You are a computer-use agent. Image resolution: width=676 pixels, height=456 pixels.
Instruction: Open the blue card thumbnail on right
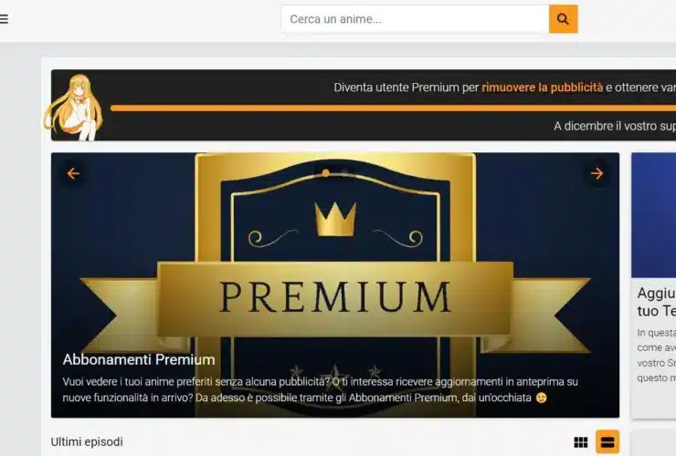(653, 215)
